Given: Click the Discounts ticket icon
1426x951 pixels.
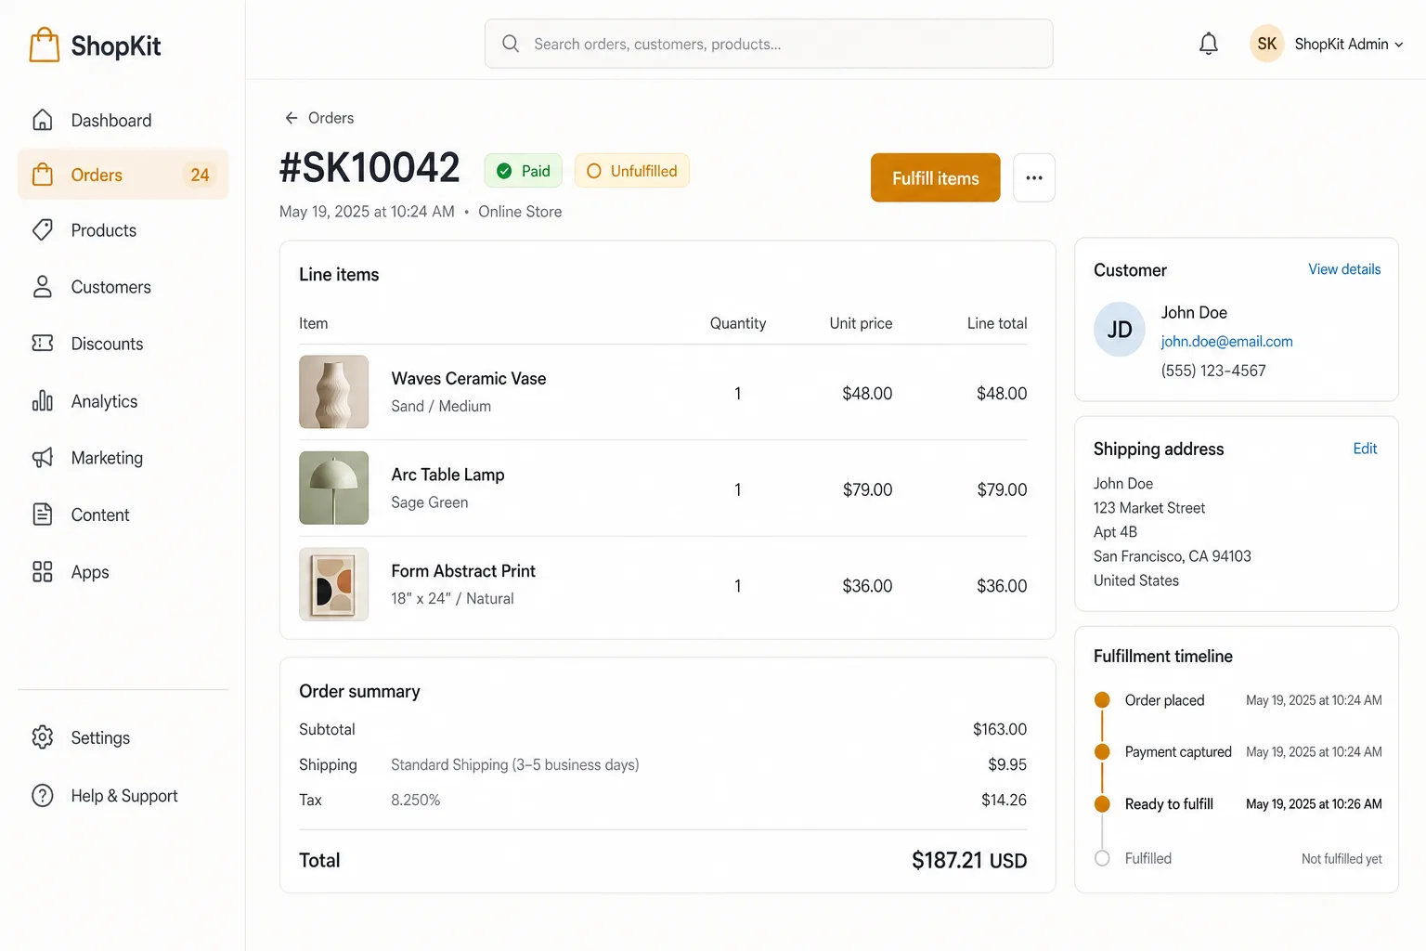Looking at the screenshot, I should (43, 344).
